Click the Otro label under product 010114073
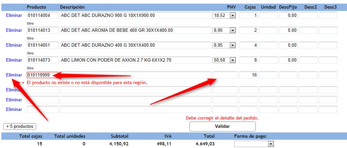Image resolution: width=347 pixels, height=148 pixels. [x=30, y=68]
